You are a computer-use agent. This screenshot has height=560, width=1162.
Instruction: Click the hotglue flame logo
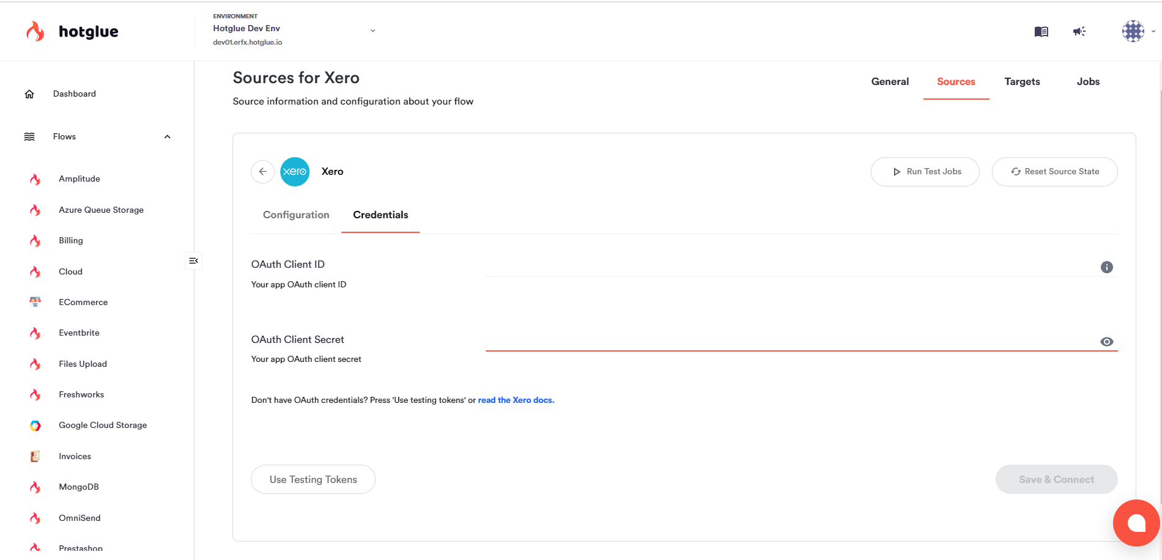click(x=35, y=31)
